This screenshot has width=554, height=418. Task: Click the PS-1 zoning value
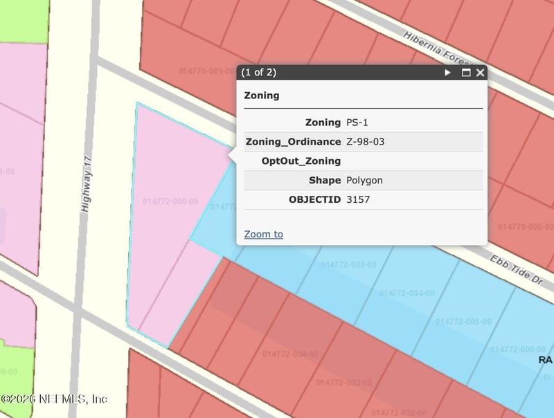pos(357,122)
